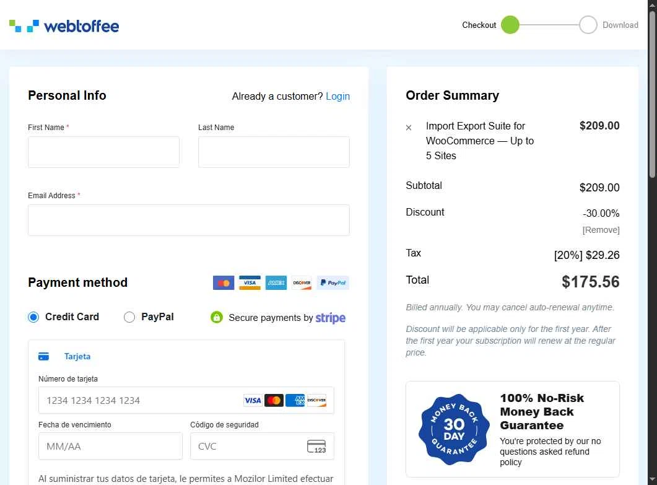Click the Discover icon beside Payment method
Screen dimensions: 657x485
click(x=302, y=283)
